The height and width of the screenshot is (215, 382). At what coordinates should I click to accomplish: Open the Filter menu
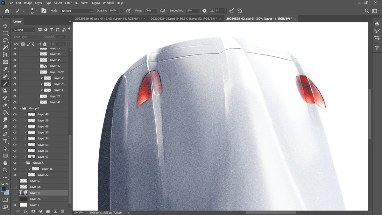68,3
